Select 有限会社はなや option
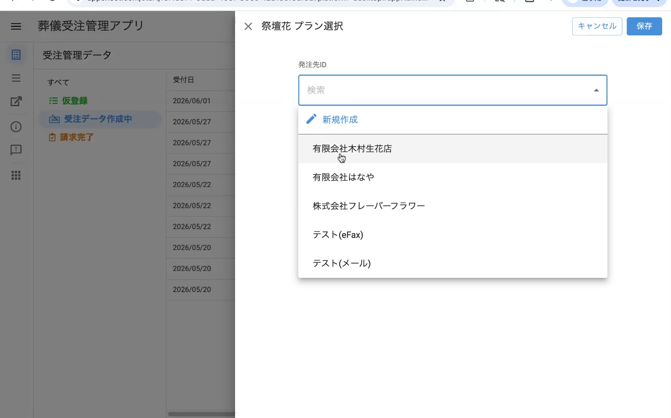 point(452,177)
